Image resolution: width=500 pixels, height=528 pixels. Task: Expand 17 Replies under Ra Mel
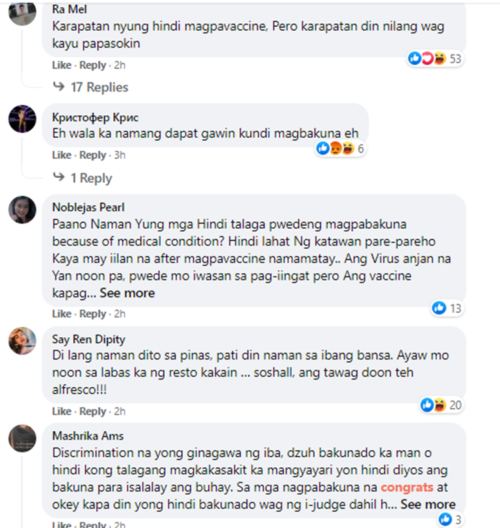pyautogui.click(x=91, y=87)
